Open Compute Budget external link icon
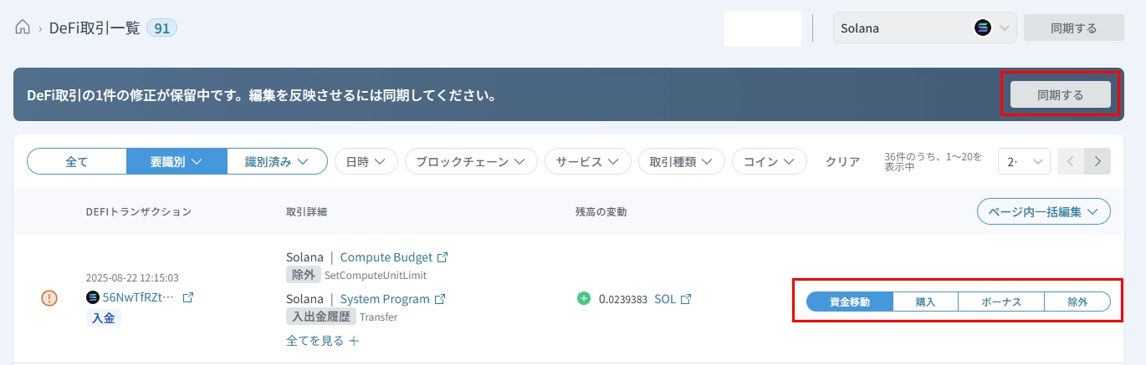1146x365 pixels. [443, 257]
